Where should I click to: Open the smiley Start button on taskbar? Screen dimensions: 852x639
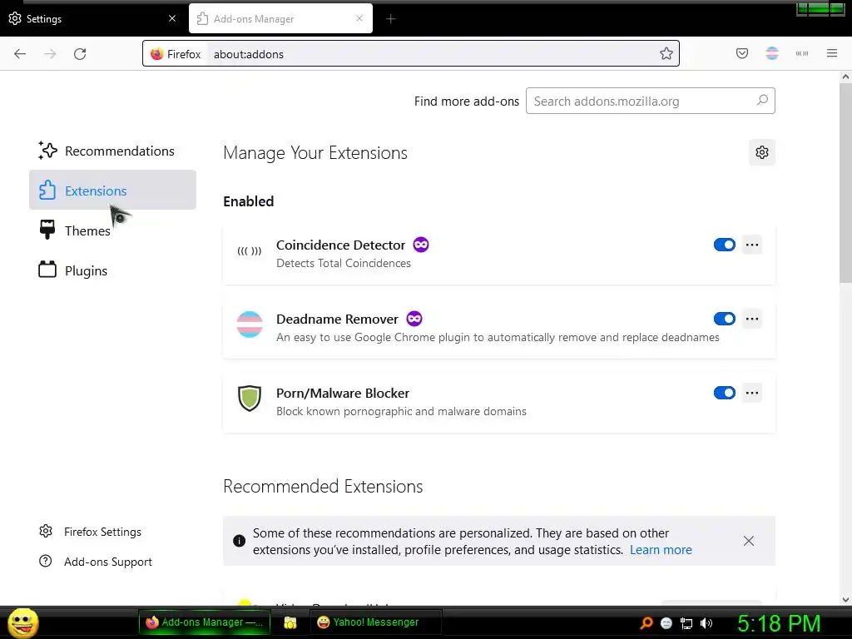point(22,622)
